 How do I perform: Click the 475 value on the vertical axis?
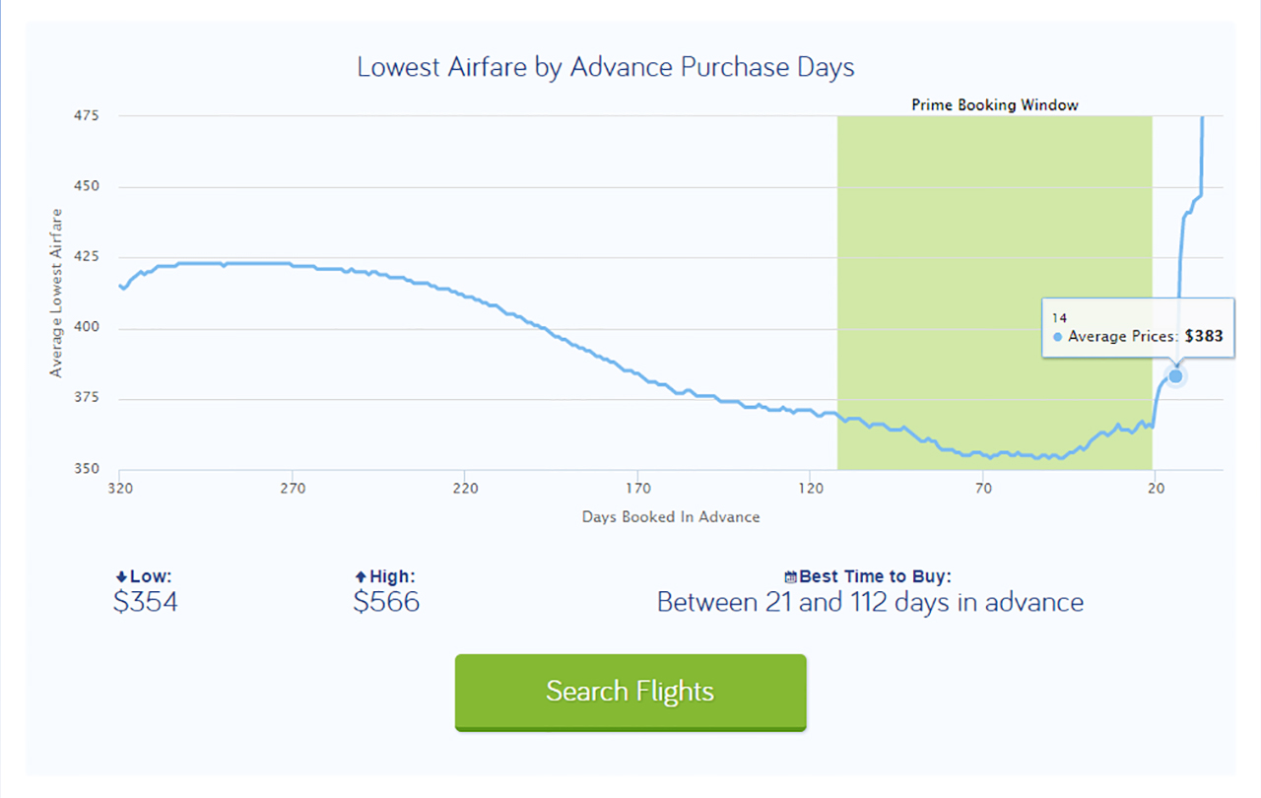coord(86,115)
